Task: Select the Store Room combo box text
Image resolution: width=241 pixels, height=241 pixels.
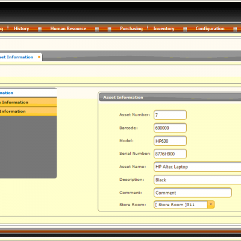Action: (x=181, y=204)
